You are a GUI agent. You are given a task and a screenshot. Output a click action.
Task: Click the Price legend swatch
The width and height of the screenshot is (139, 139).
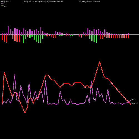(x=2, y=6)
